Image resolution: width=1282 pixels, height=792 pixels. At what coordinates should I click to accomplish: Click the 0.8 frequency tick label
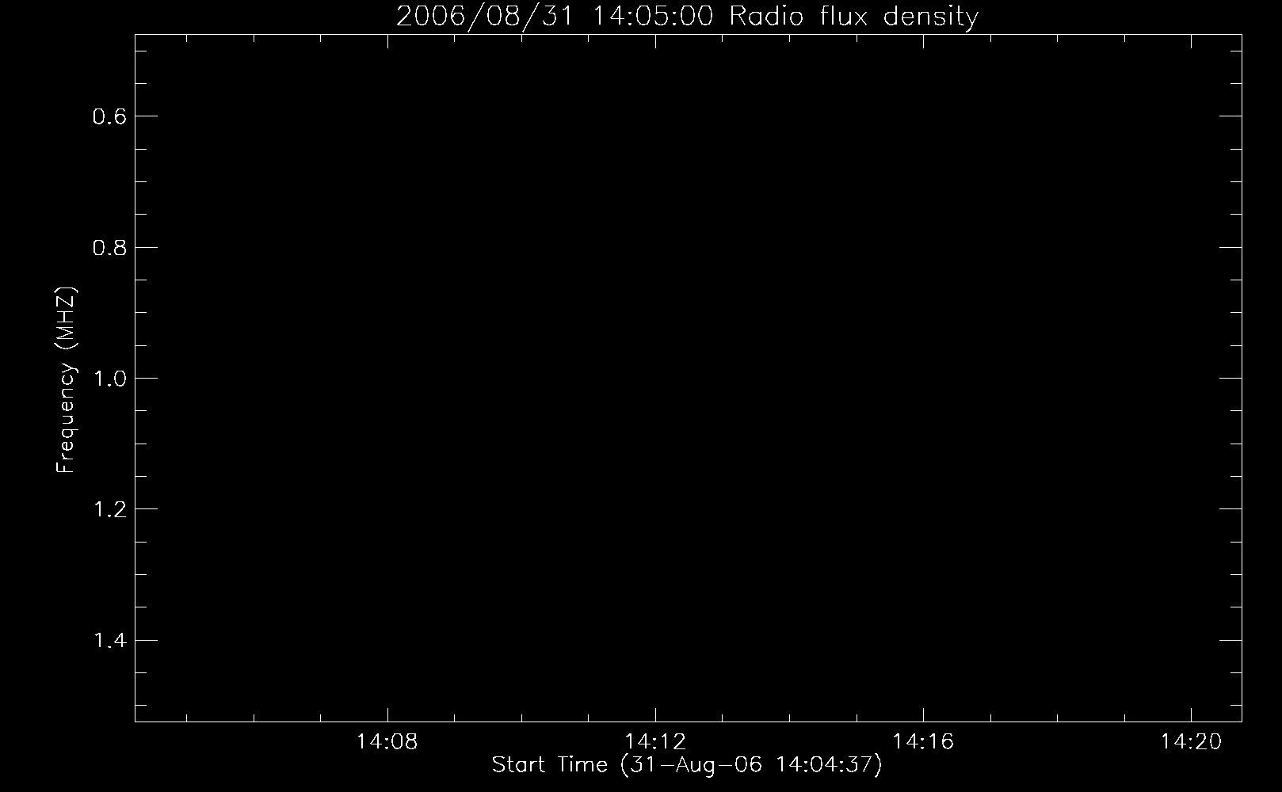pyautogui.click(x=109, y=247)
